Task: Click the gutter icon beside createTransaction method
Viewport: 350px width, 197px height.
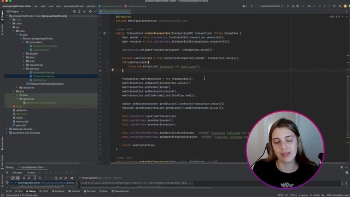Action: coord(104,33)
